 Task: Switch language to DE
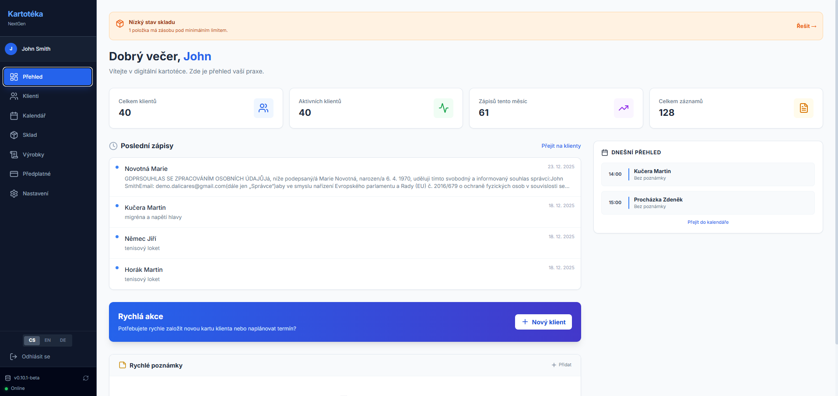point(63,340)
